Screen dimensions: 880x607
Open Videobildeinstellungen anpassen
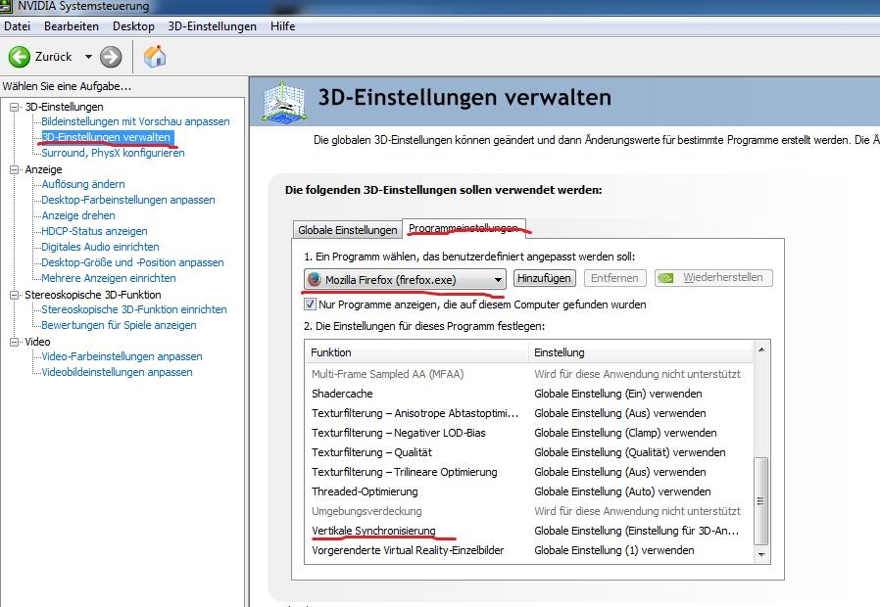pos(117,373)
